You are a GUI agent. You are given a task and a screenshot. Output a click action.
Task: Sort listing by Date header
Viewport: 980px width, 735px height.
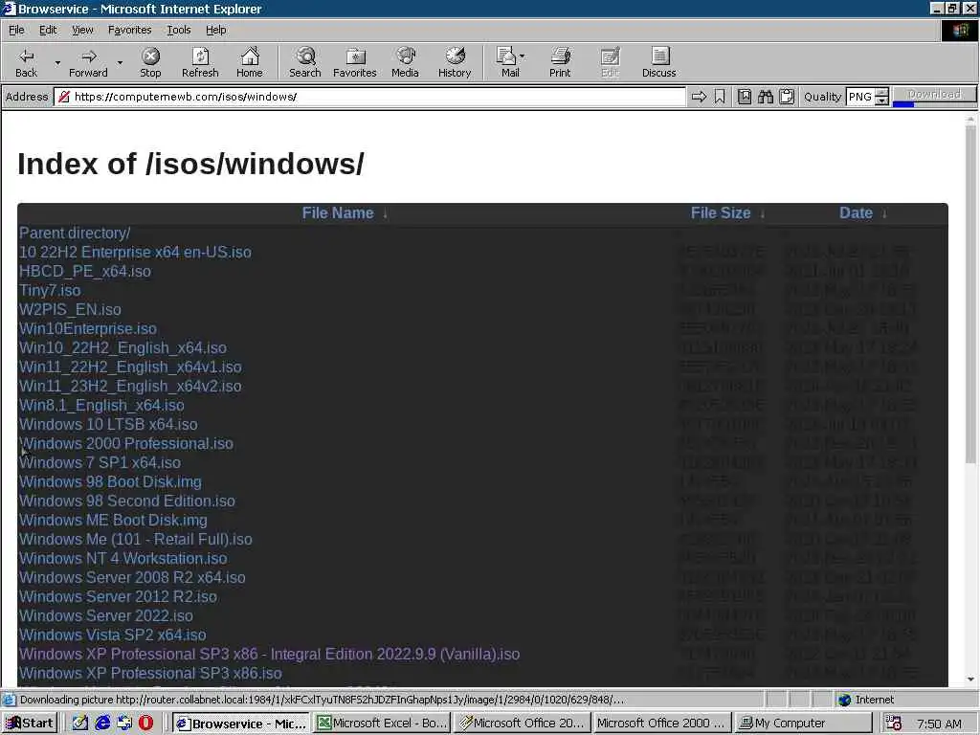tap(856, 213)
